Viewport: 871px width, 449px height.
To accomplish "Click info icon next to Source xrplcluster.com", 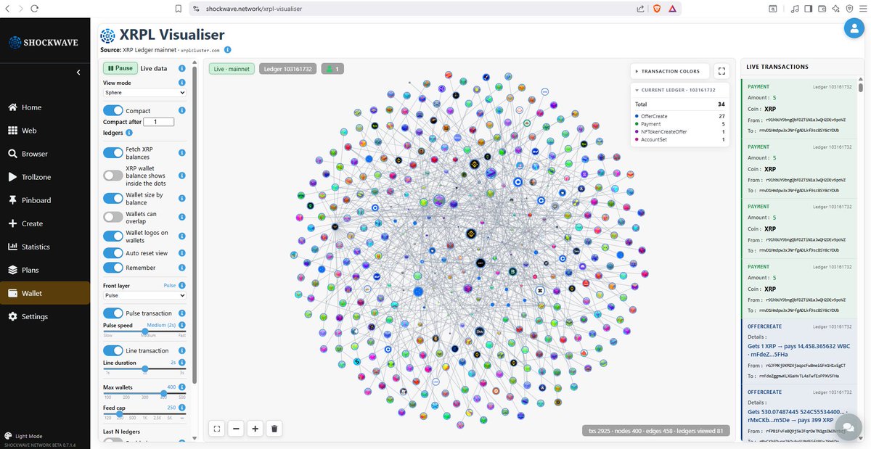I will pyautogui.click(x=227, y=50).
